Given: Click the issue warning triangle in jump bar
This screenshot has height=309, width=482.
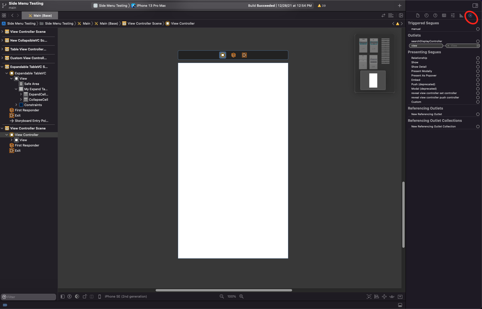Looking at the screenshot, I should pyautogui.click(x=398, y=24).
